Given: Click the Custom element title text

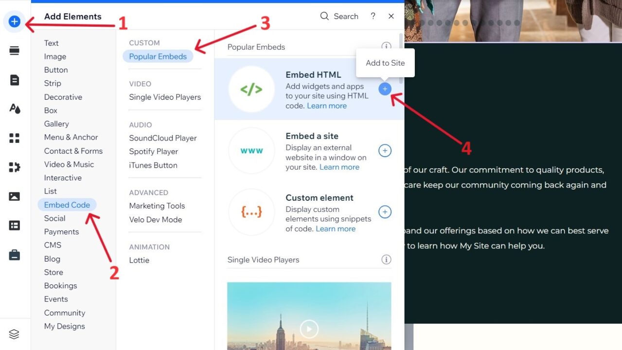Looking at the screenshot, I should point(320,198).
